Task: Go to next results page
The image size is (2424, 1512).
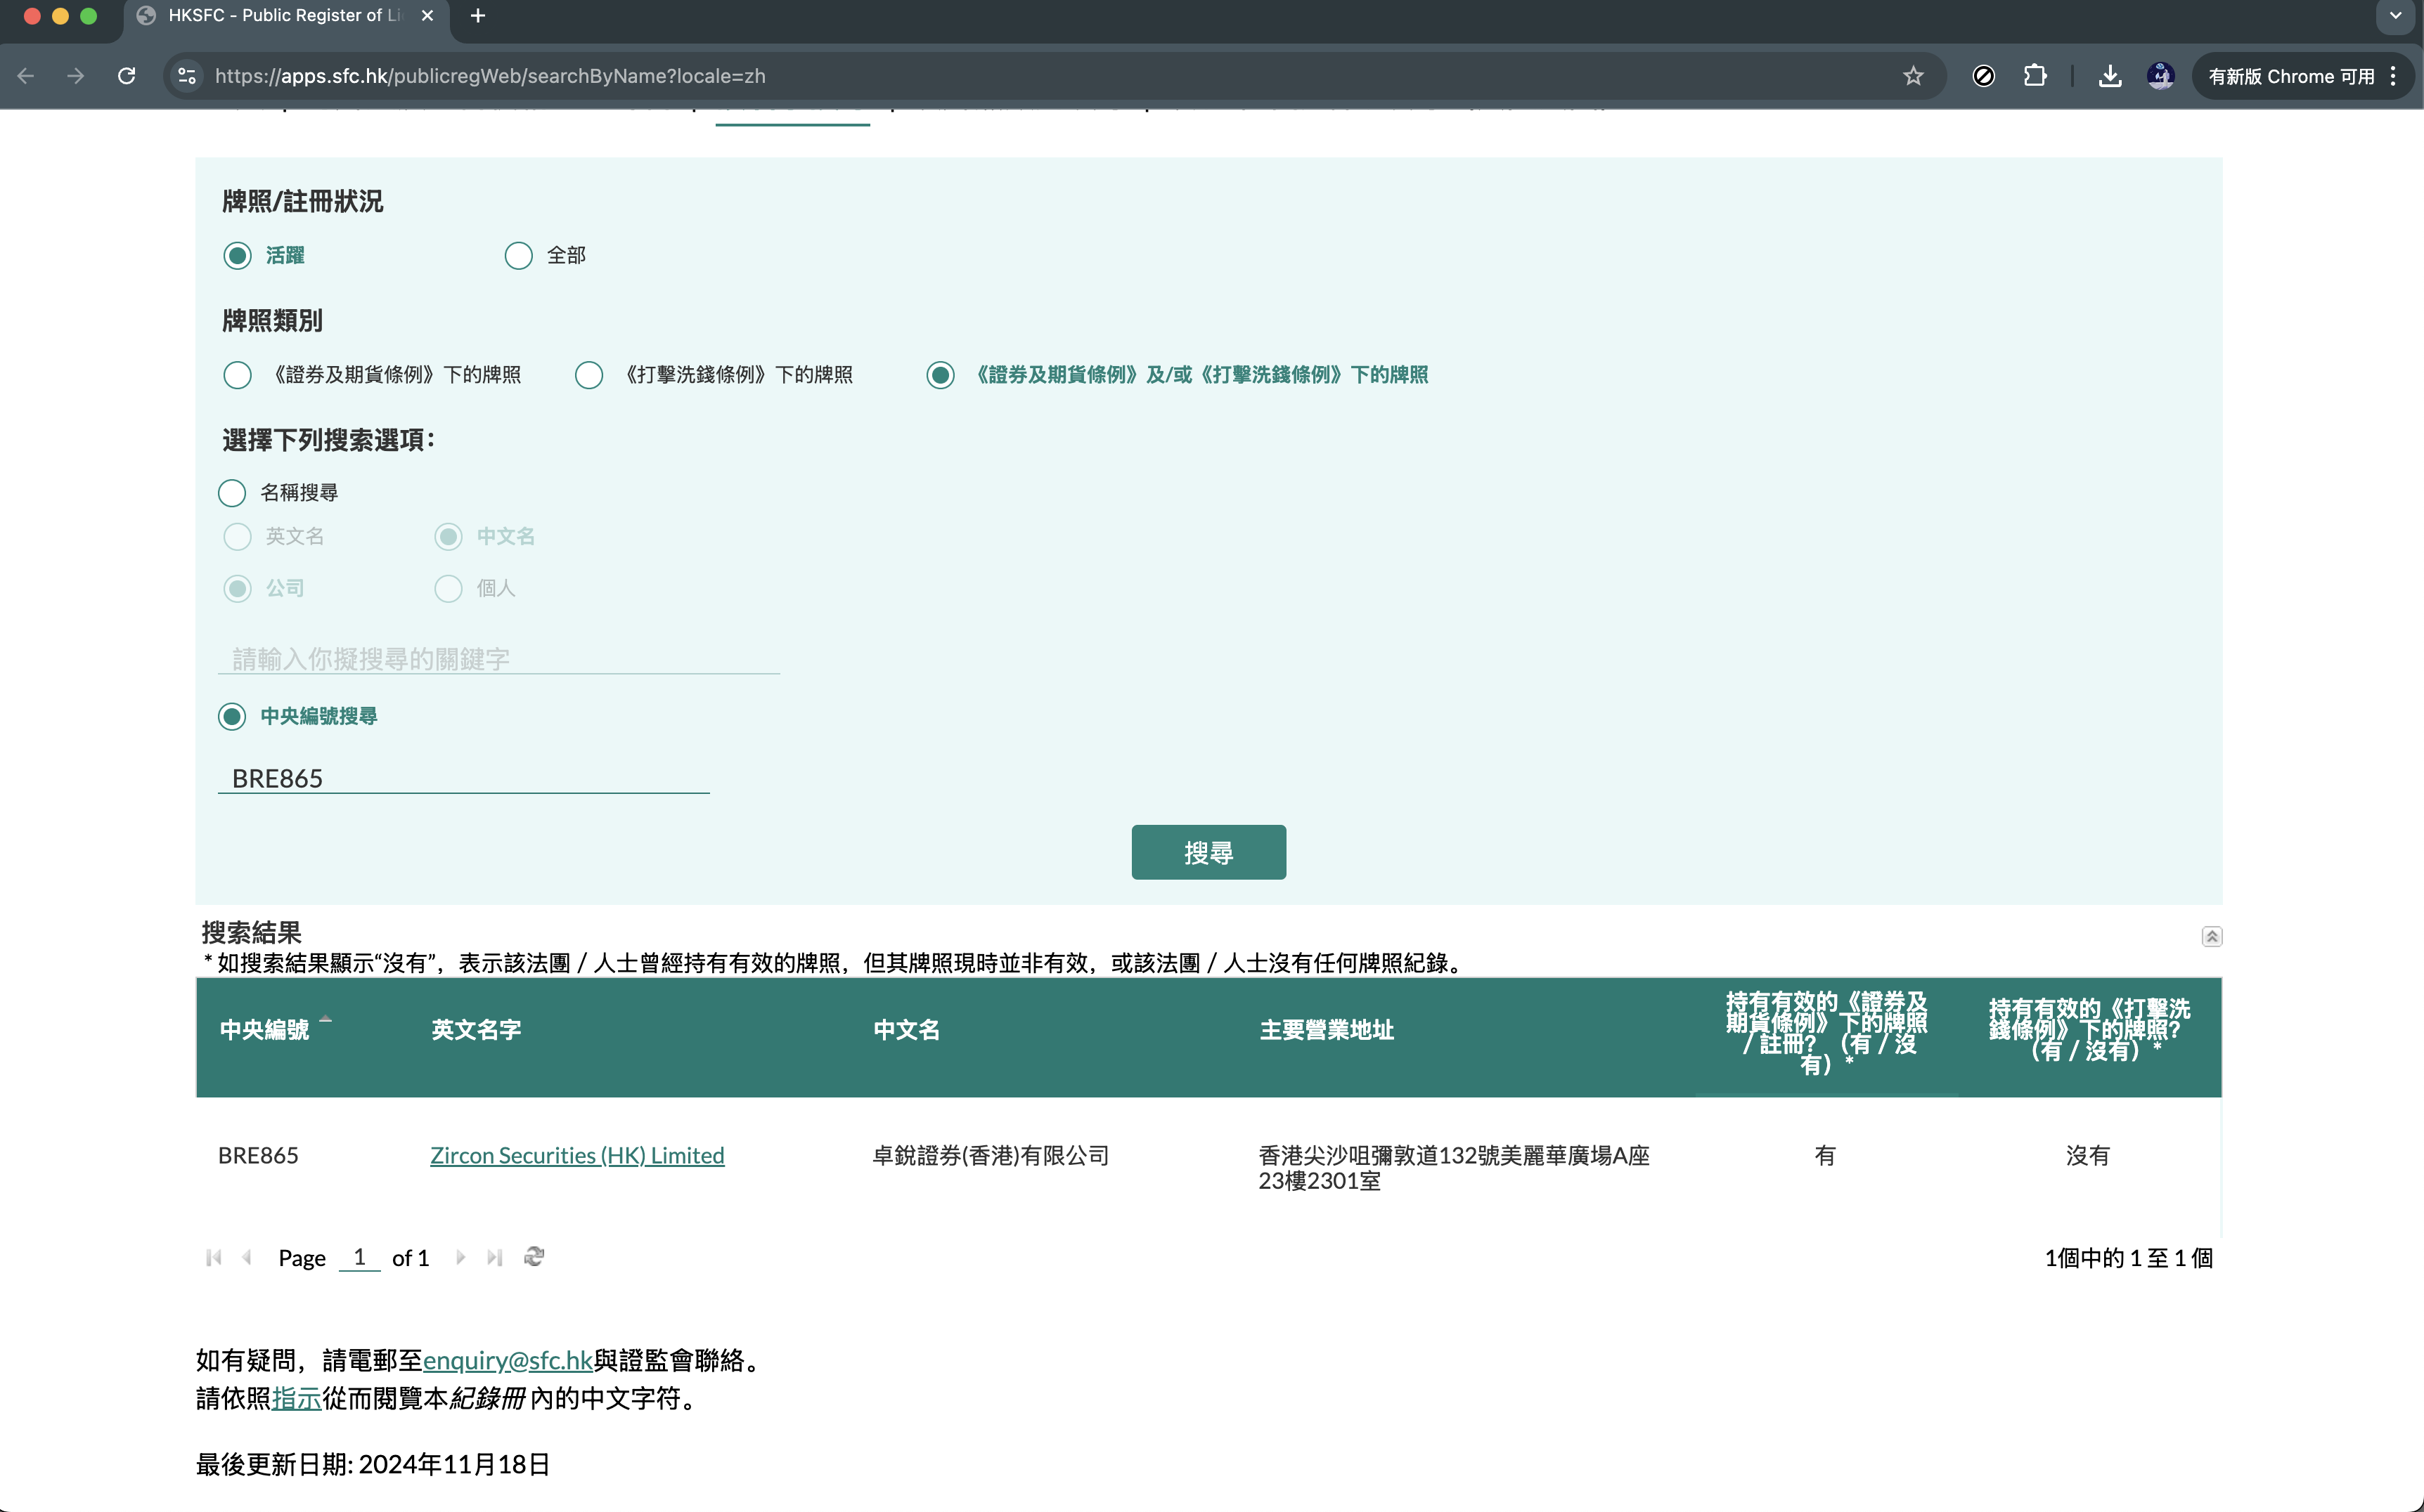Action: pos(460,1257)
